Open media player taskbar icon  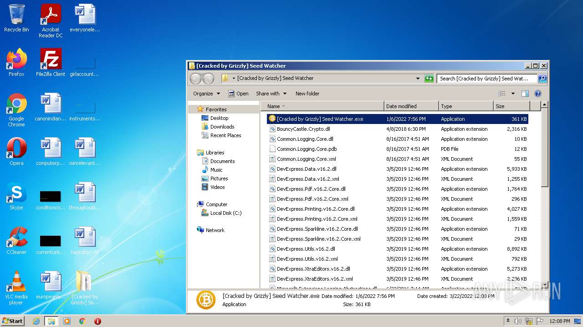coord(67,321)
